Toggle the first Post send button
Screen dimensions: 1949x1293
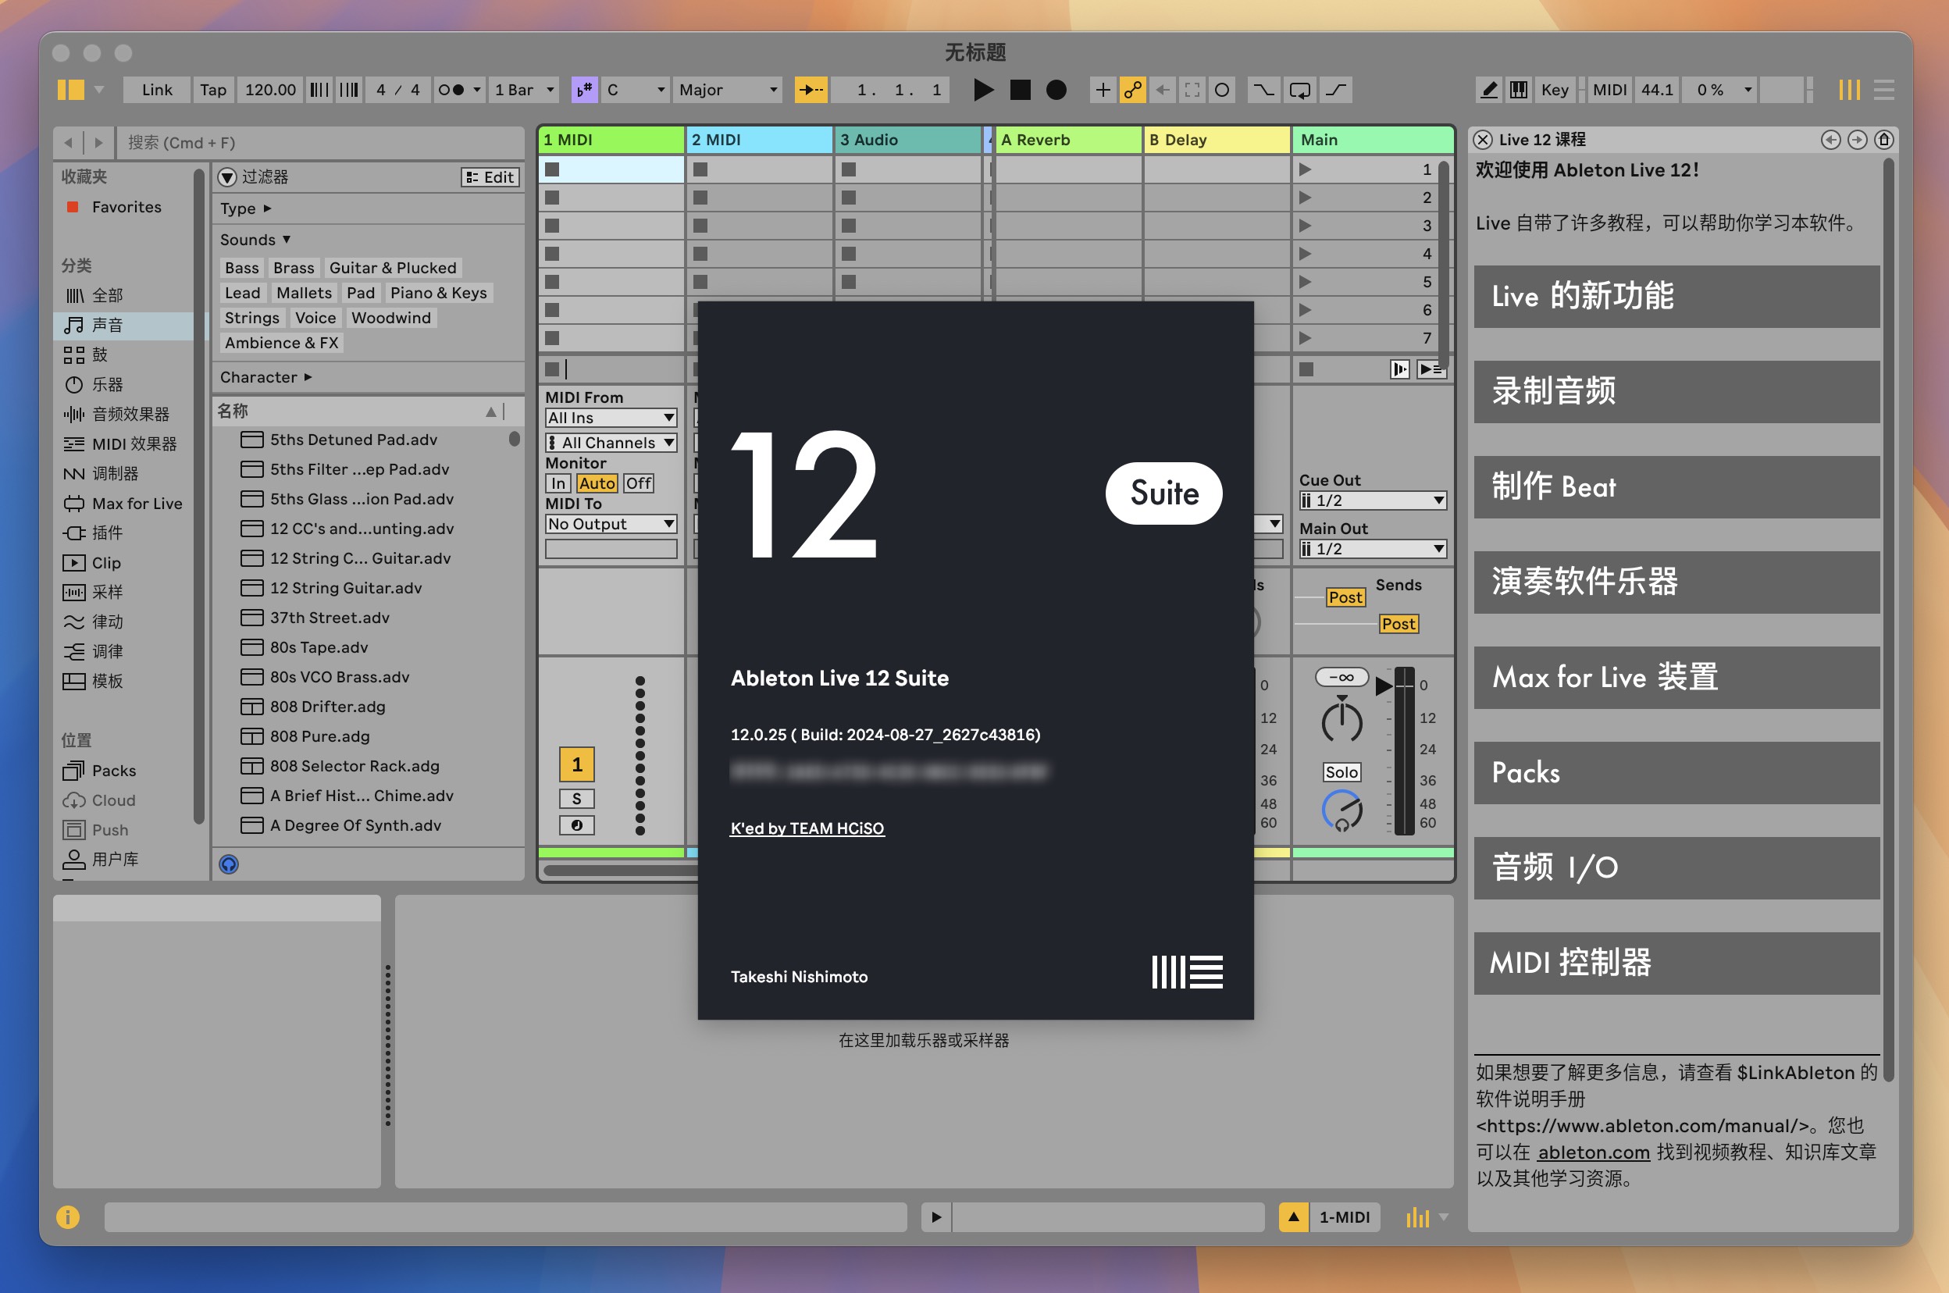point(1345,597)
